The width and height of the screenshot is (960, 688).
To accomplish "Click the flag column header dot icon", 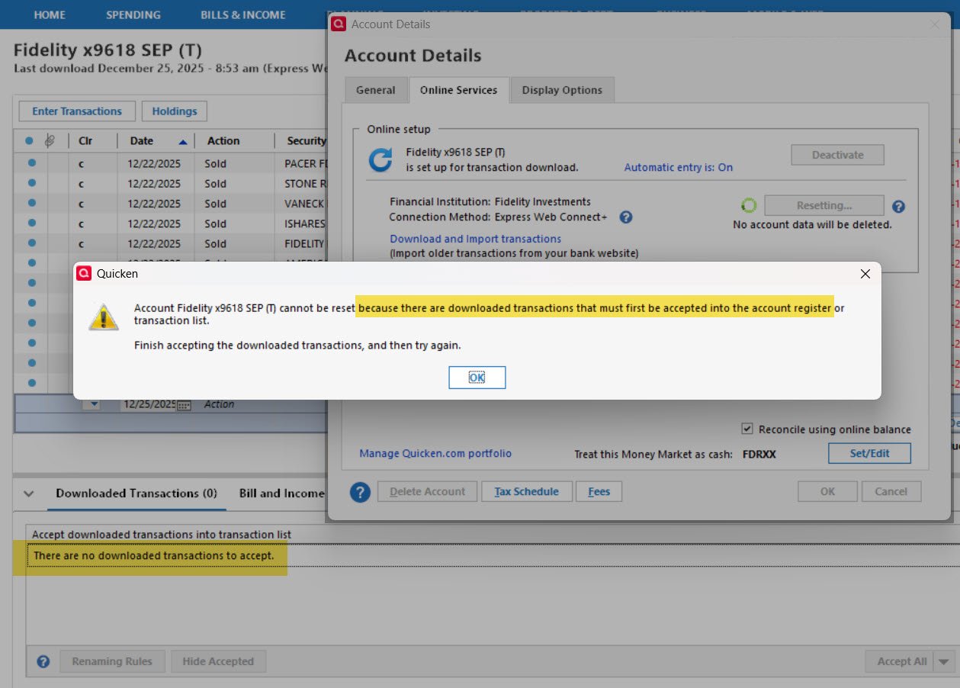I will (x=29, y=141).
